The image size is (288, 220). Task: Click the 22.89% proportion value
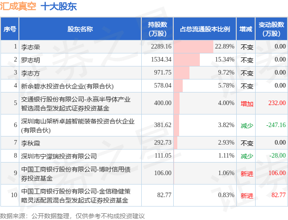(x=225, y=46)
